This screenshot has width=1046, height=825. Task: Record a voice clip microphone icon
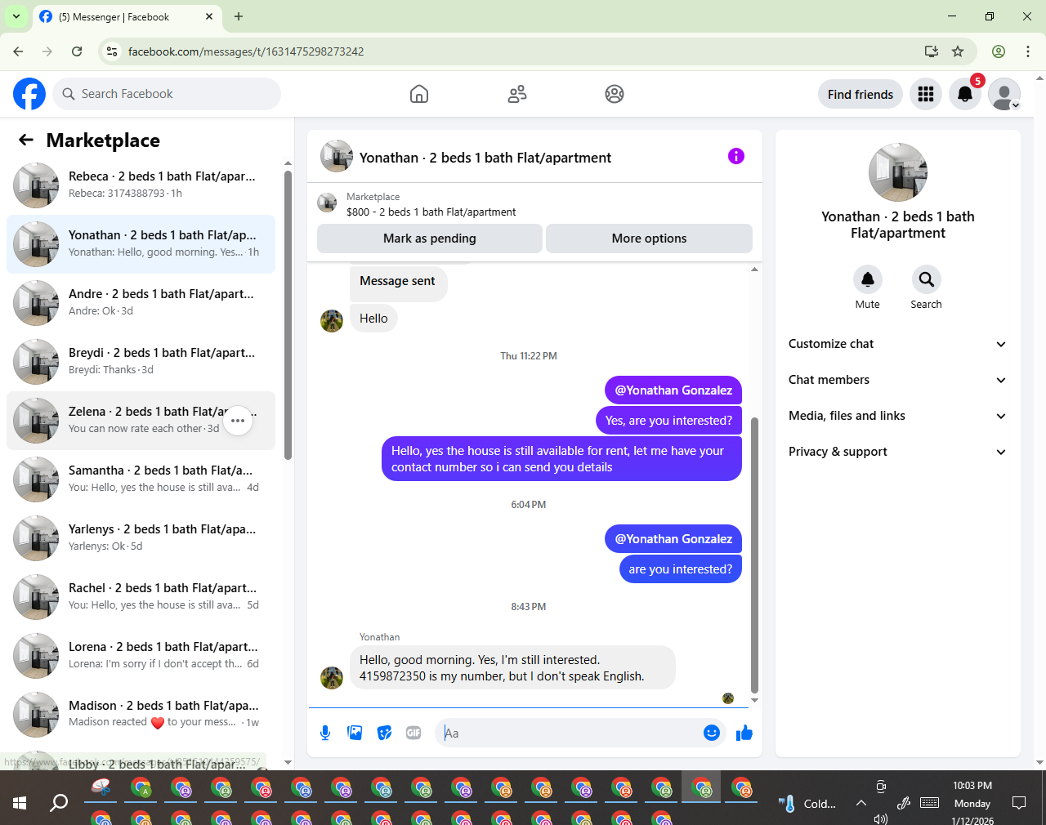[325, 733]
